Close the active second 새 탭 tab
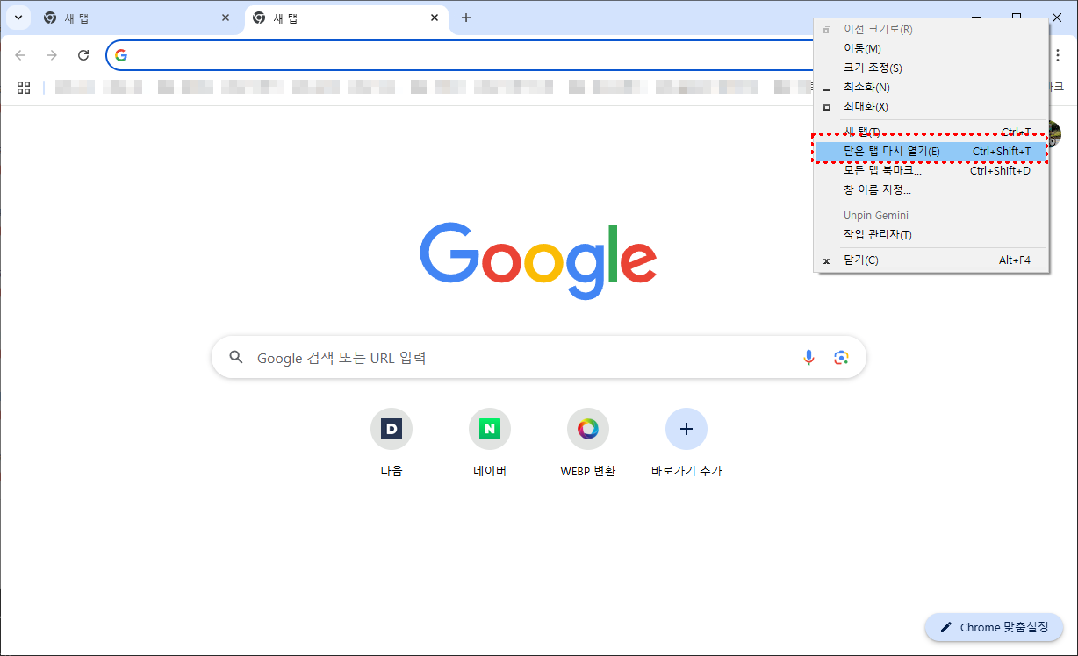The width and height of the screenshot is (1078, 656). click(435, 18)
